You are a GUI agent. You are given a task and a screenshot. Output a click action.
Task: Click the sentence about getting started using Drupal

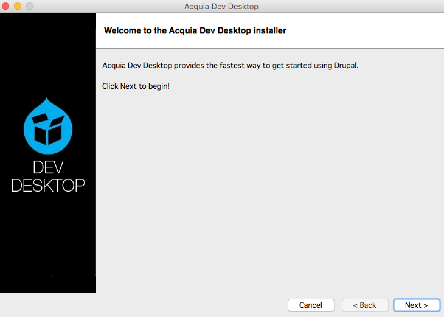[230, 65]
